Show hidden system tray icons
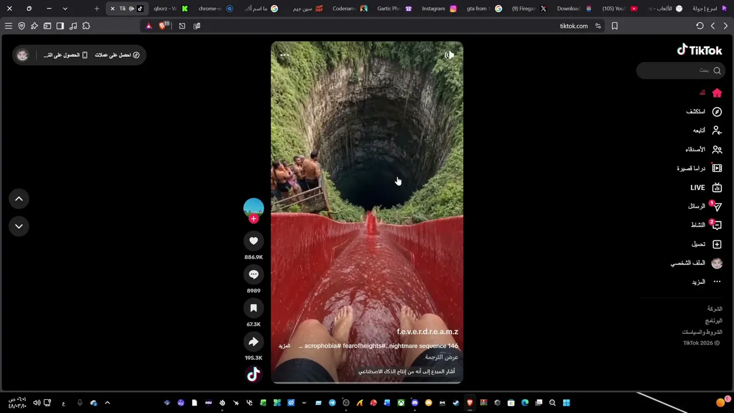The width and height of the screenshot is (734, 413). click(107, 403)
